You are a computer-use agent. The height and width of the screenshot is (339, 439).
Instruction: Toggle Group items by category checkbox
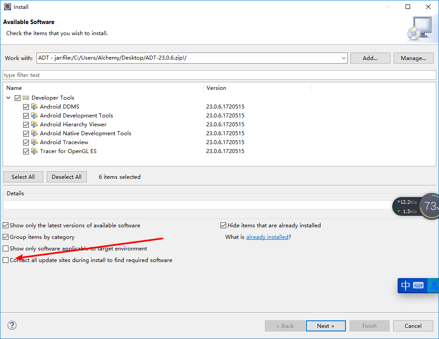[x=6, y=237]
